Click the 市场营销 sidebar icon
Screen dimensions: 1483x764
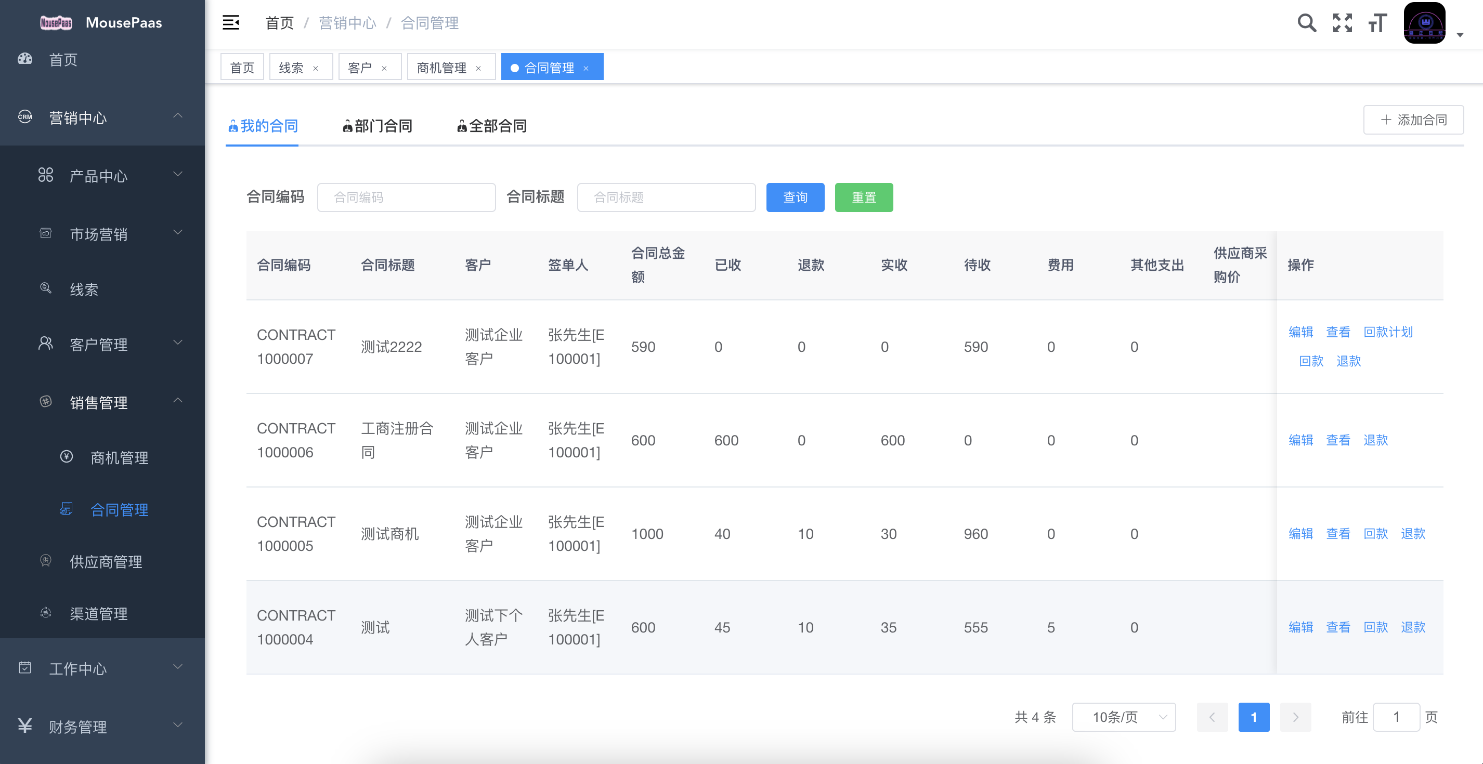coord(45,233)
